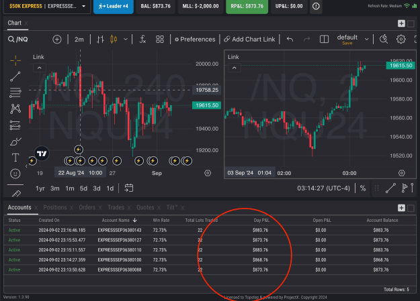The image size is (420, 301).
Task: Select the crosshair cursor tool
Action: [15, 60]
